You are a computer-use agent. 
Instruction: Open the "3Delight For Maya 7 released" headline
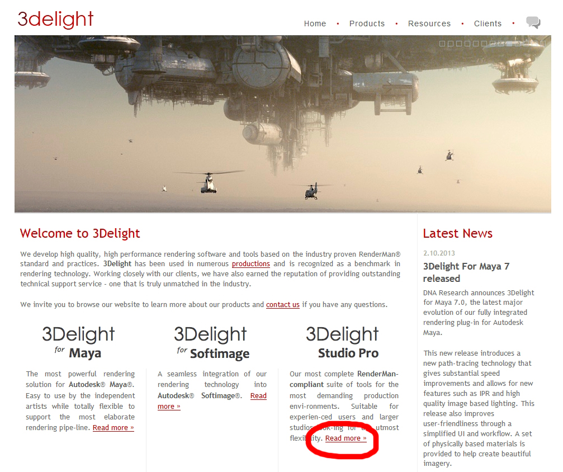click(466, 272)
